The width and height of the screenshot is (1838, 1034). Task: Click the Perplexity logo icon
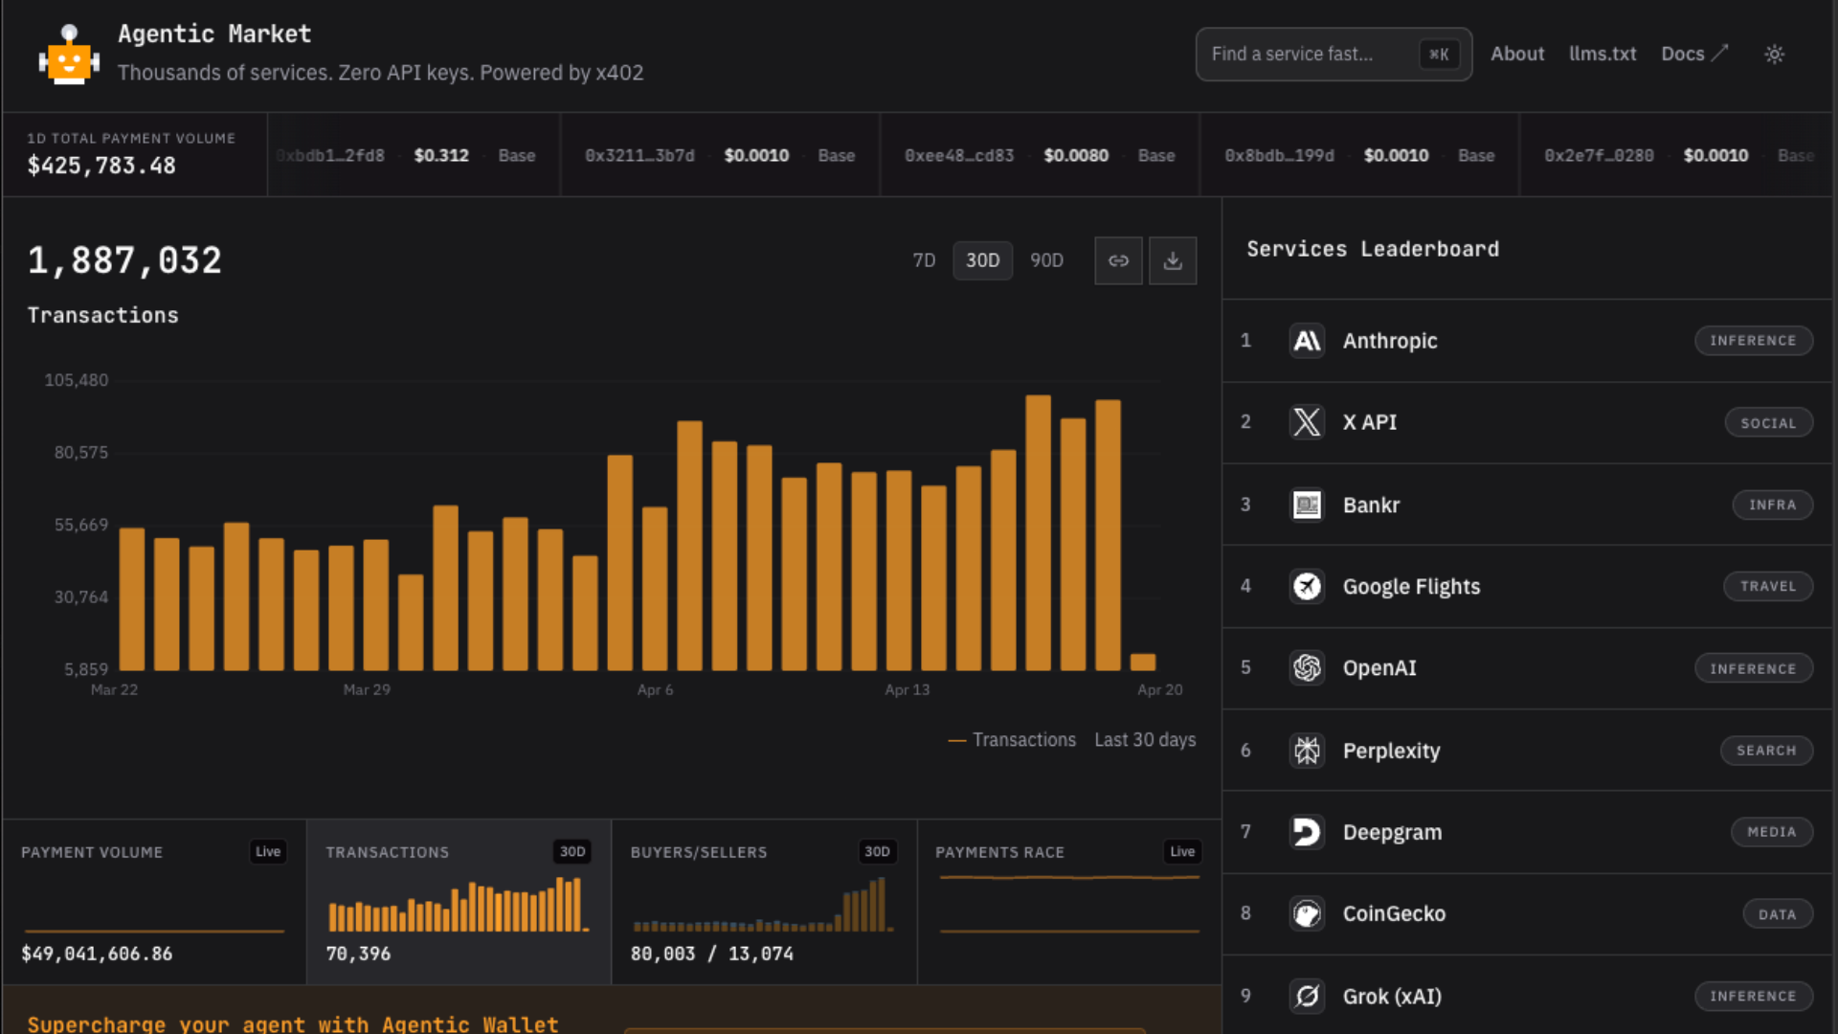[1307, 751]
